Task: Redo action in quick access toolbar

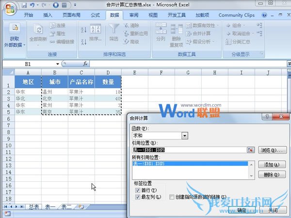Action: pos(44,5)
